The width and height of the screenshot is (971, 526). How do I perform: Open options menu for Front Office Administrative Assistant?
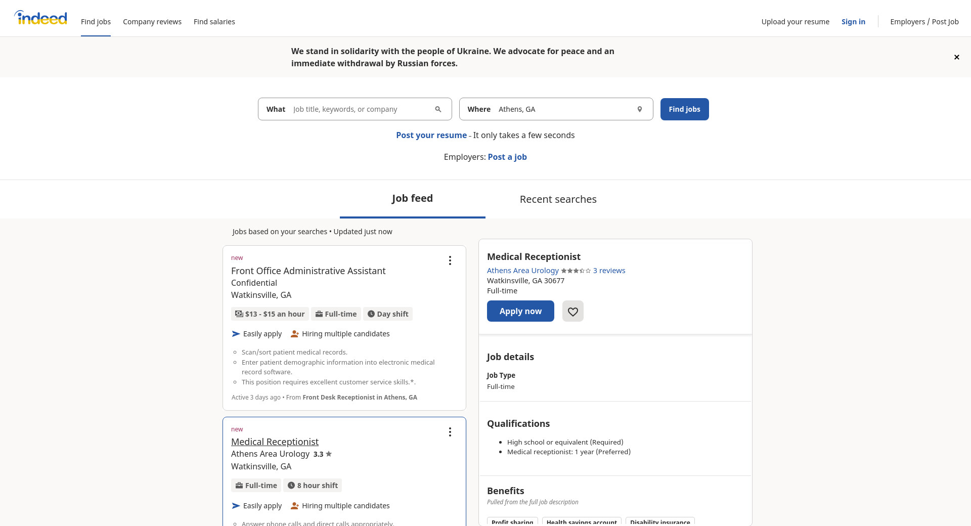coord(450,260)
